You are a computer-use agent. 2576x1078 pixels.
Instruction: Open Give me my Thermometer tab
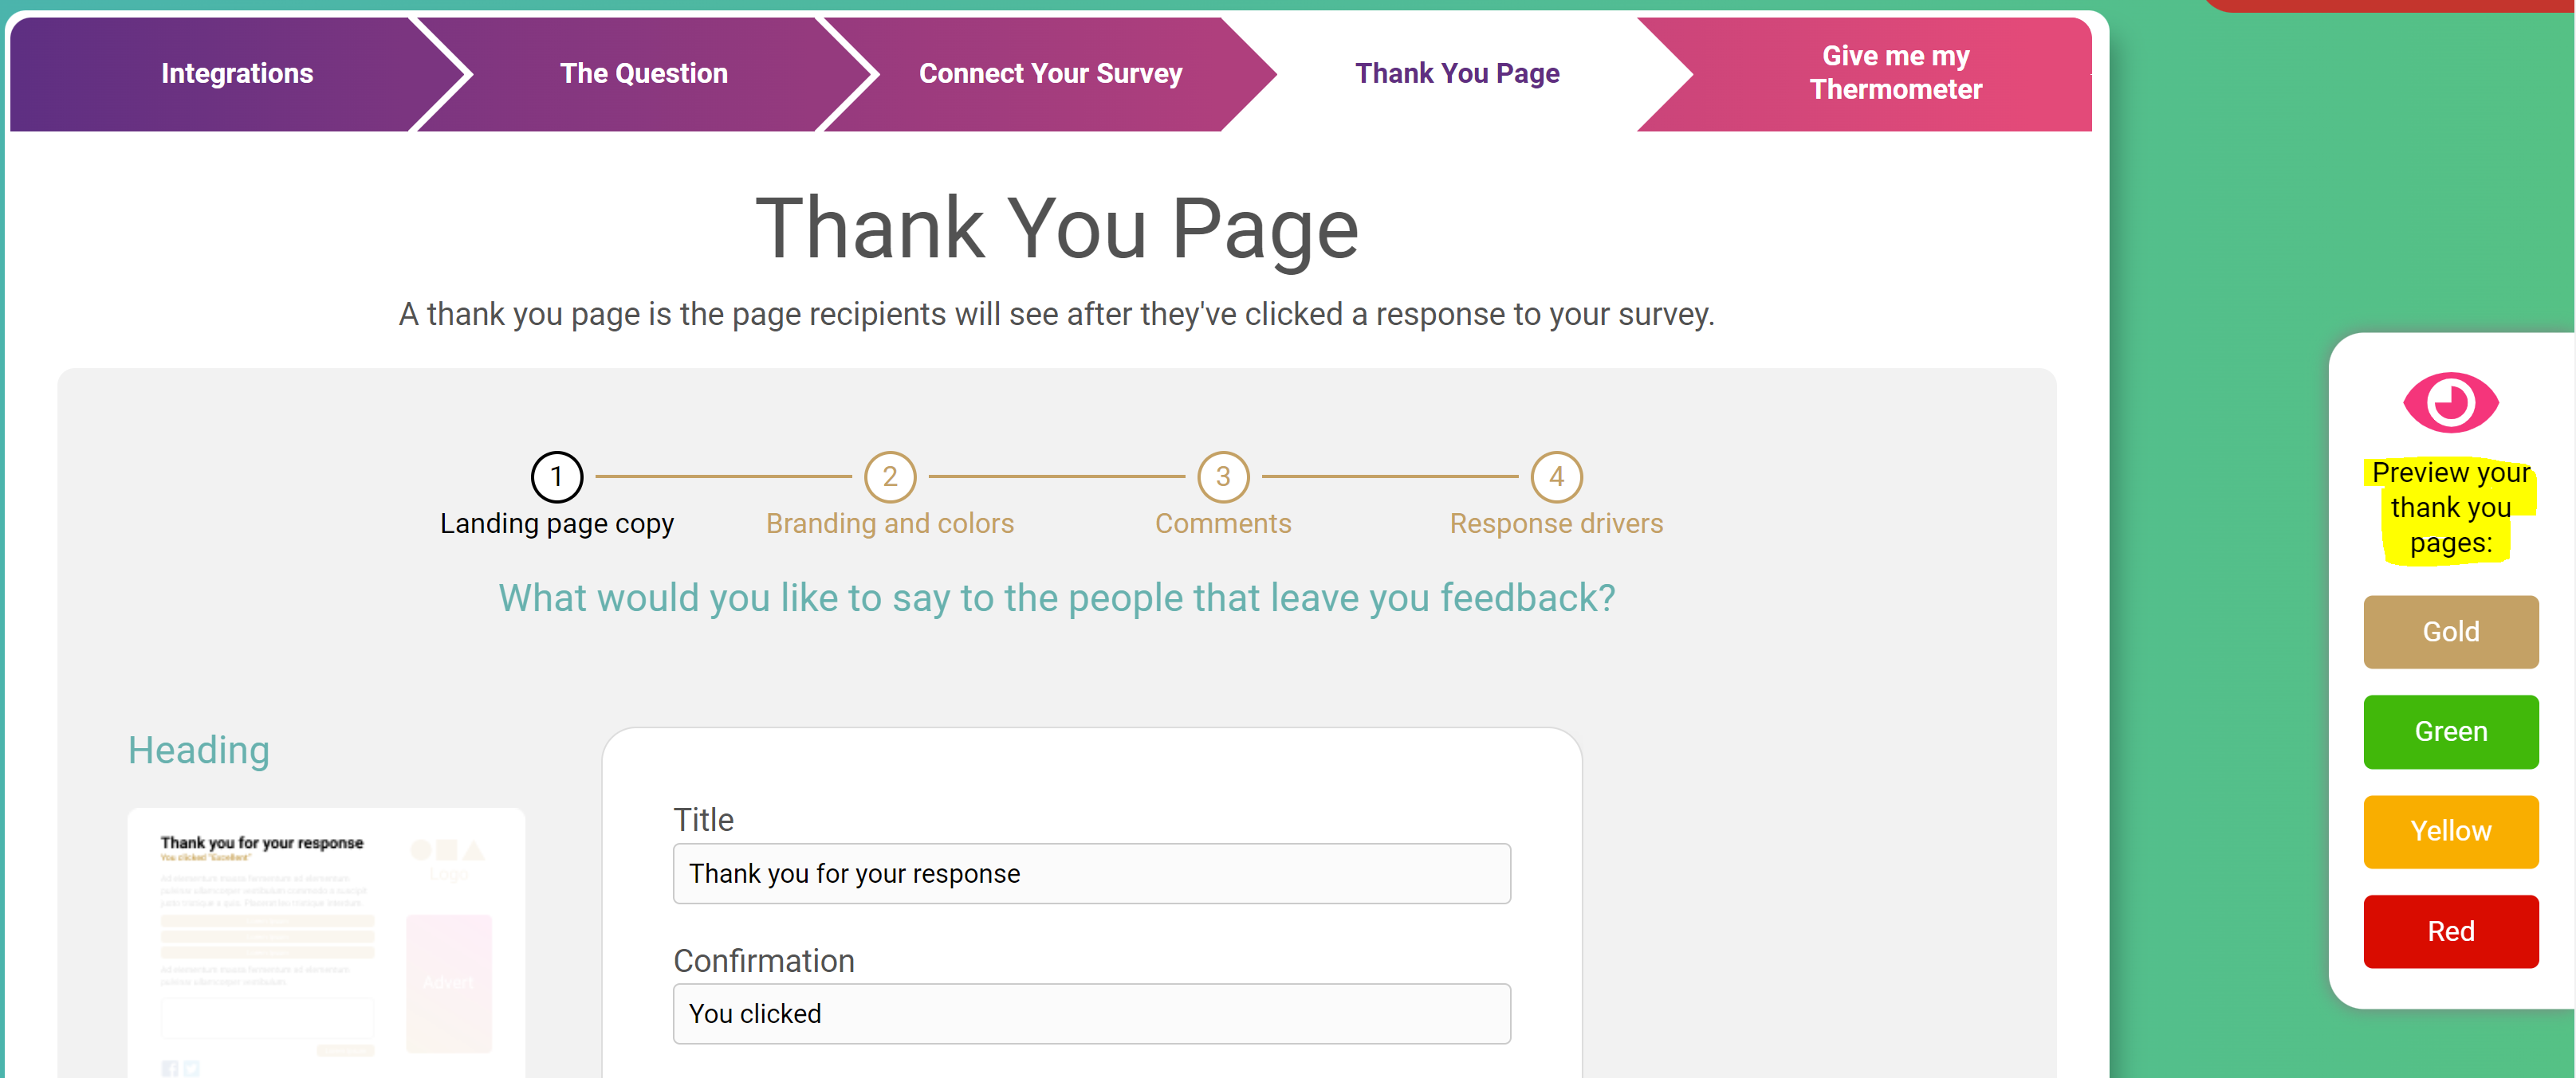(x=1895, y=73)
